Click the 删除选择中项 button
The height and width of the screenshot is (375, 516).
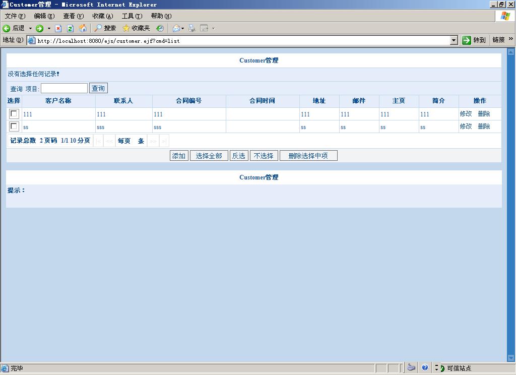point(308,156)
